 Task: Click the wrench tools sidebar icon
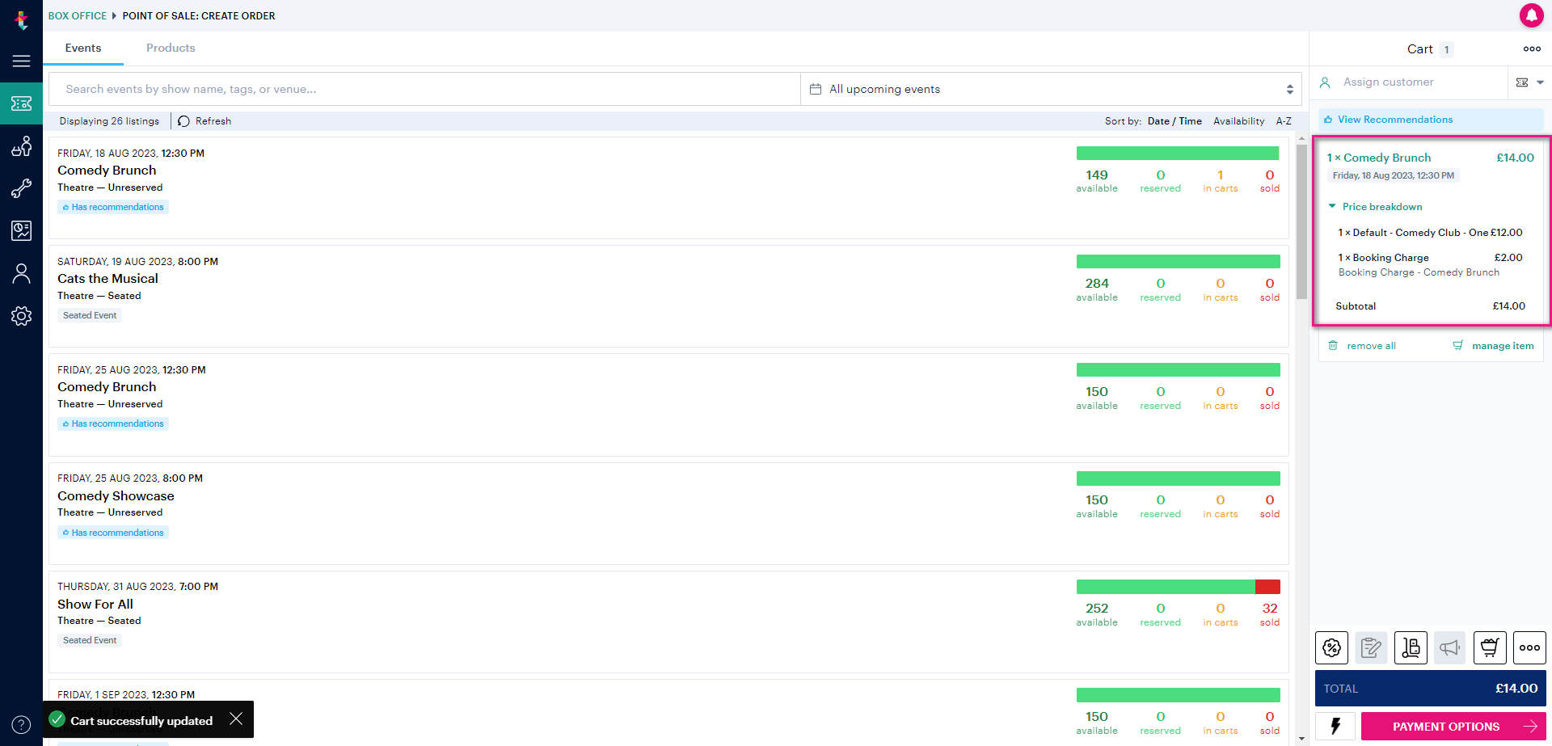tap(21, 188)
